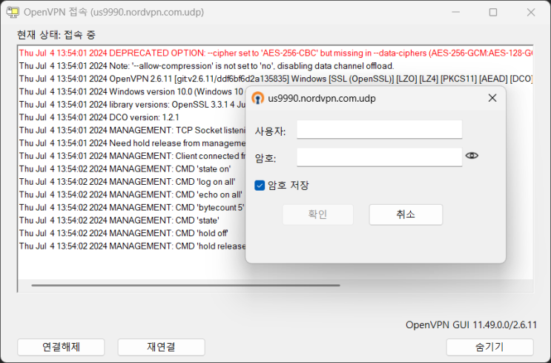Select the DCO version: 1.2.1 log line
551x363 pixels.
[x=99, y=117]
